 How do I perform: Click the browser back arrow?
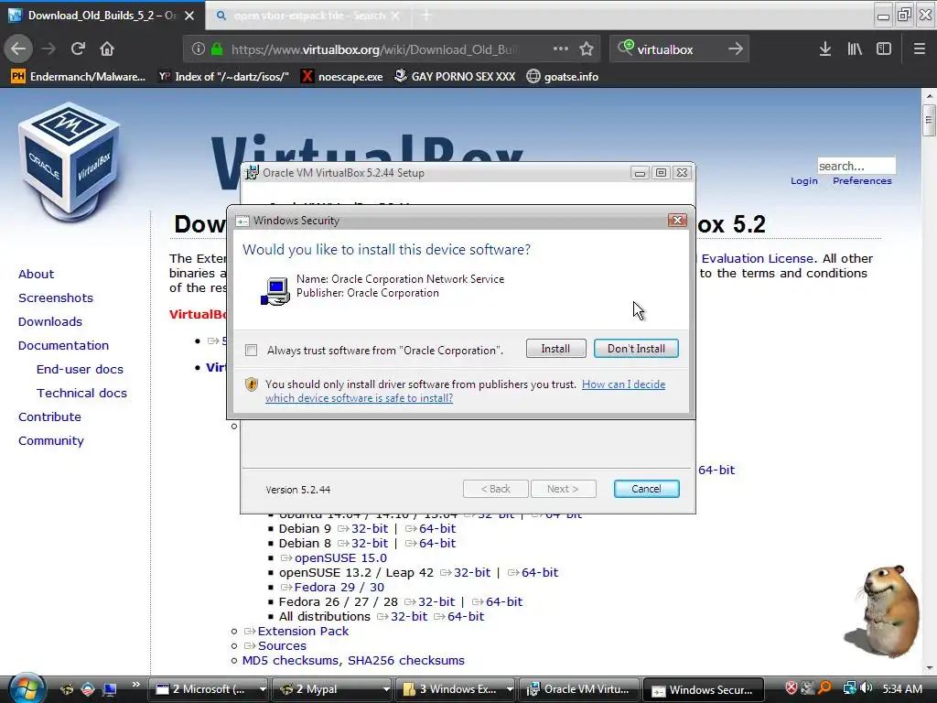[x=18, y=49]
